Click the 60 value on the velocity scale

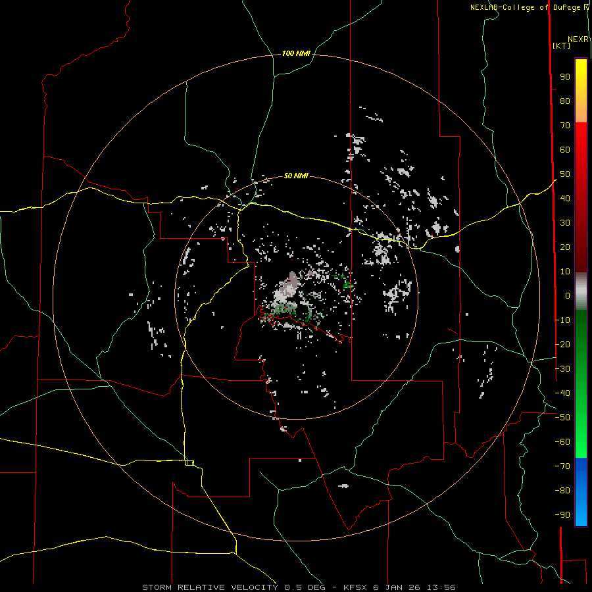[x=565, y=150]
